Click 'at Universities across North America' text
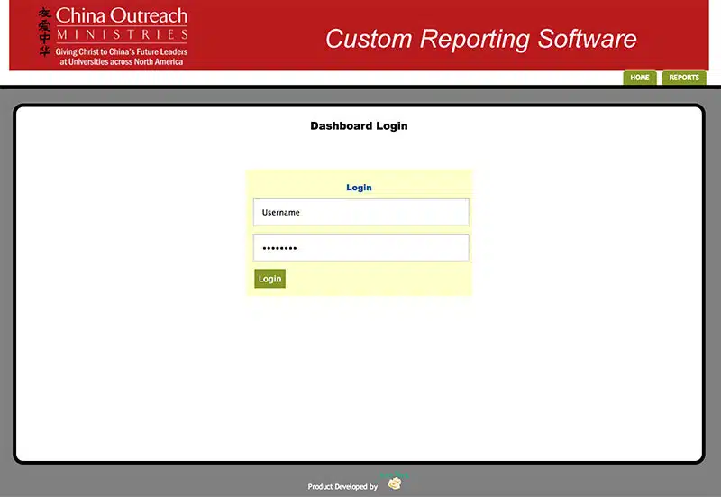Screen dimensions: 721x497 122,62
